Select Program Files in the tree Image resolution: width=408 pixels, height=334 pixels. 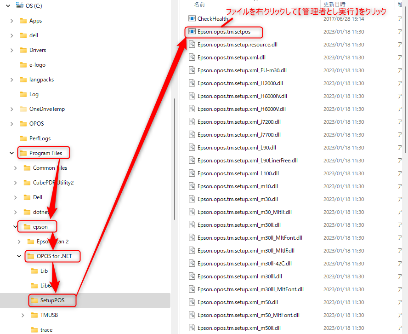tap(45, 153)
